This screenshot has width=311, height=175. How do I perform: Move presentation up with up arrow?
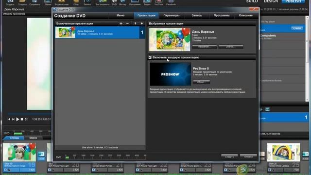pos(135,23)
